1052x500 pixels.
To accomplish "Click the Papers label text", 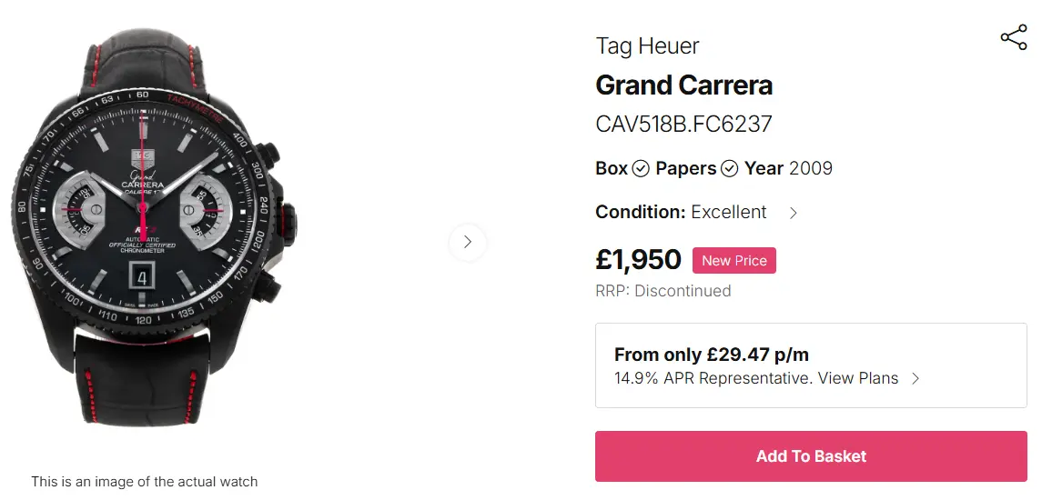I will pyautogui.click(x=685, y=169).
